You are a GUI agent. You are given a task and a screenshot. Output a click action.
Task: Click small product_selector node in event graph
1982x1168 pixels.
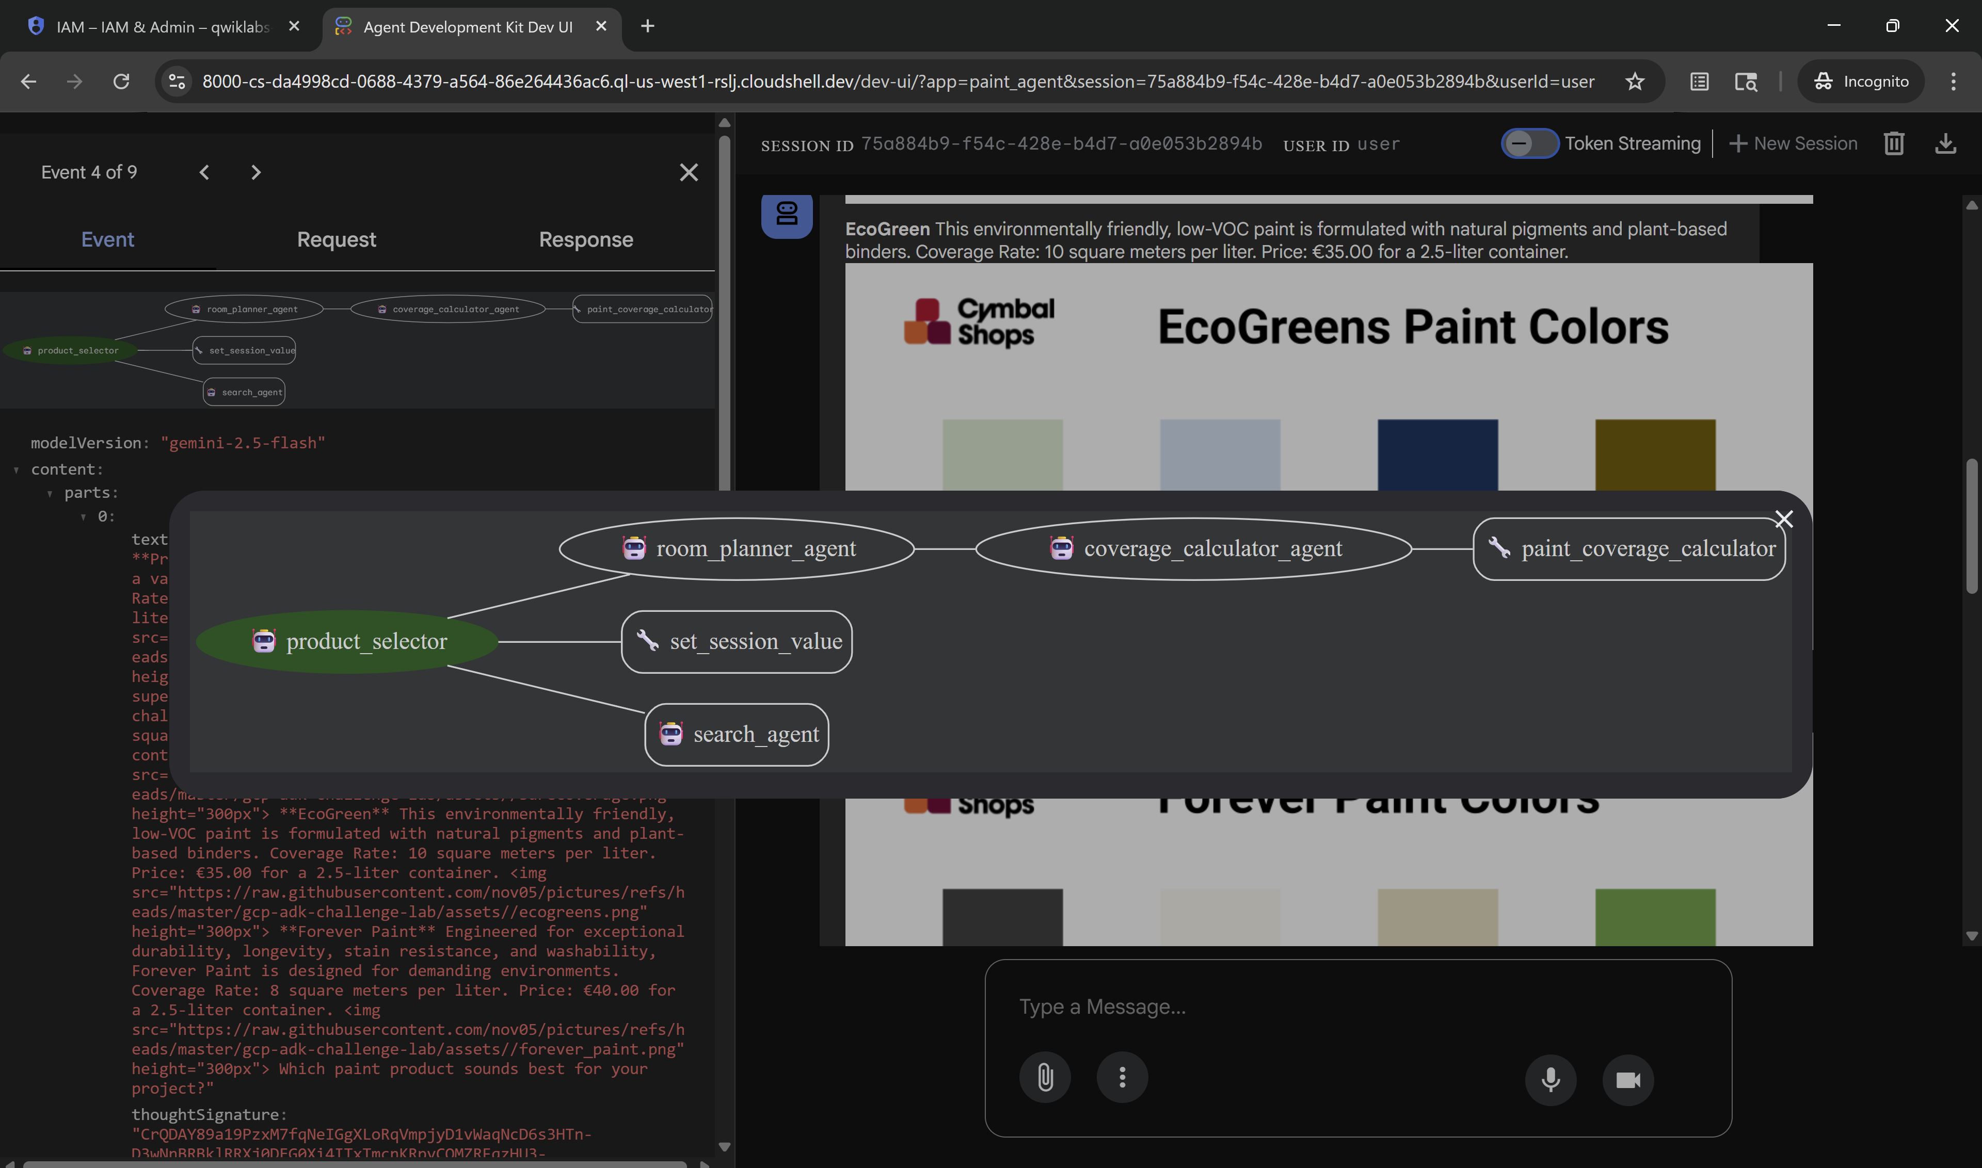point(70,350)
